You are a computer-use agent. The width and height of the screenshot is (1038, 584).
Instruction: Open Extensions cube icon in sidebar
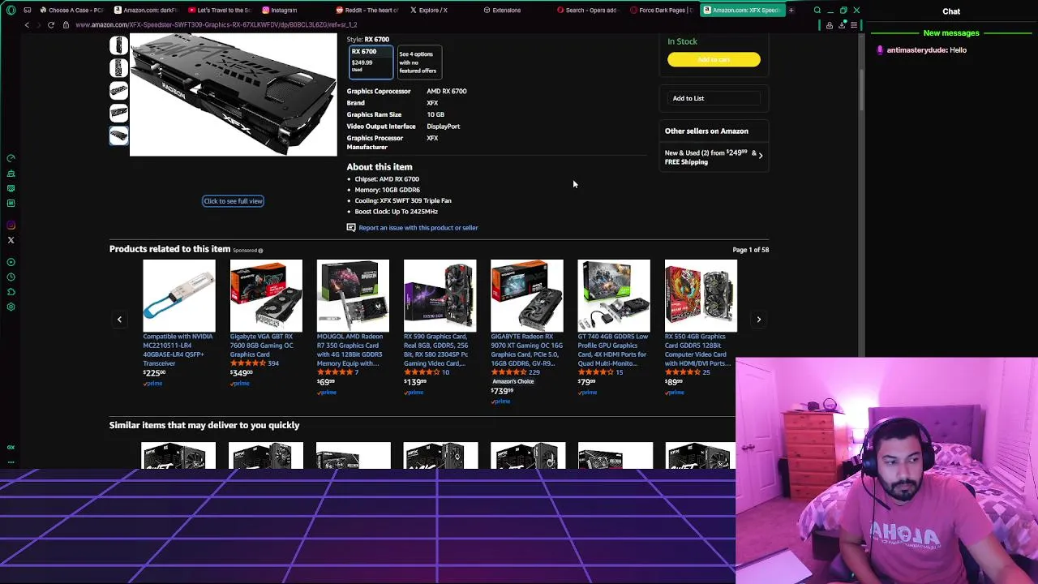click(x=11, y=292)
